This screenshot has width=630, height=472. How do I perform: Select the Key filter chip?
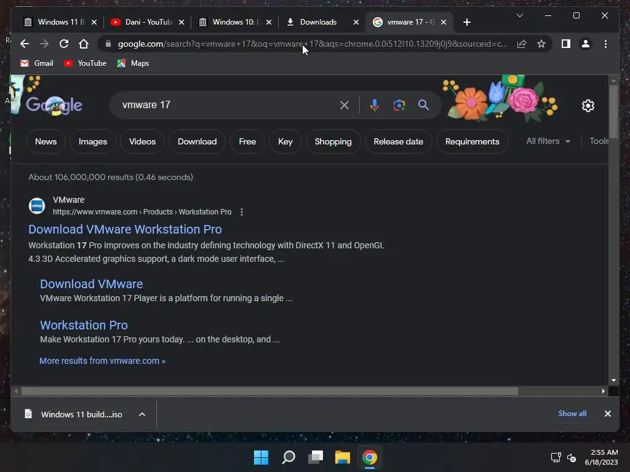click(x=285, y=141)
